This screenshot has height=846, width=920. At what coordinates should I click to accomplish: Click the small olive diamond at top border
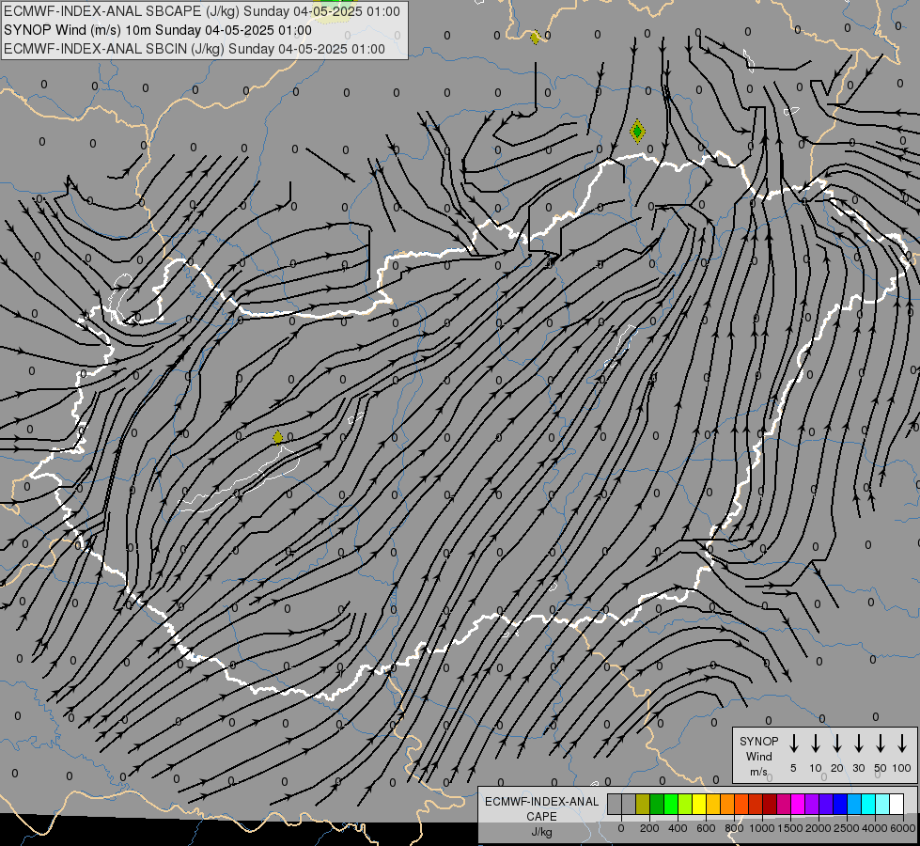pyautogui.click(x=535, y=38)
